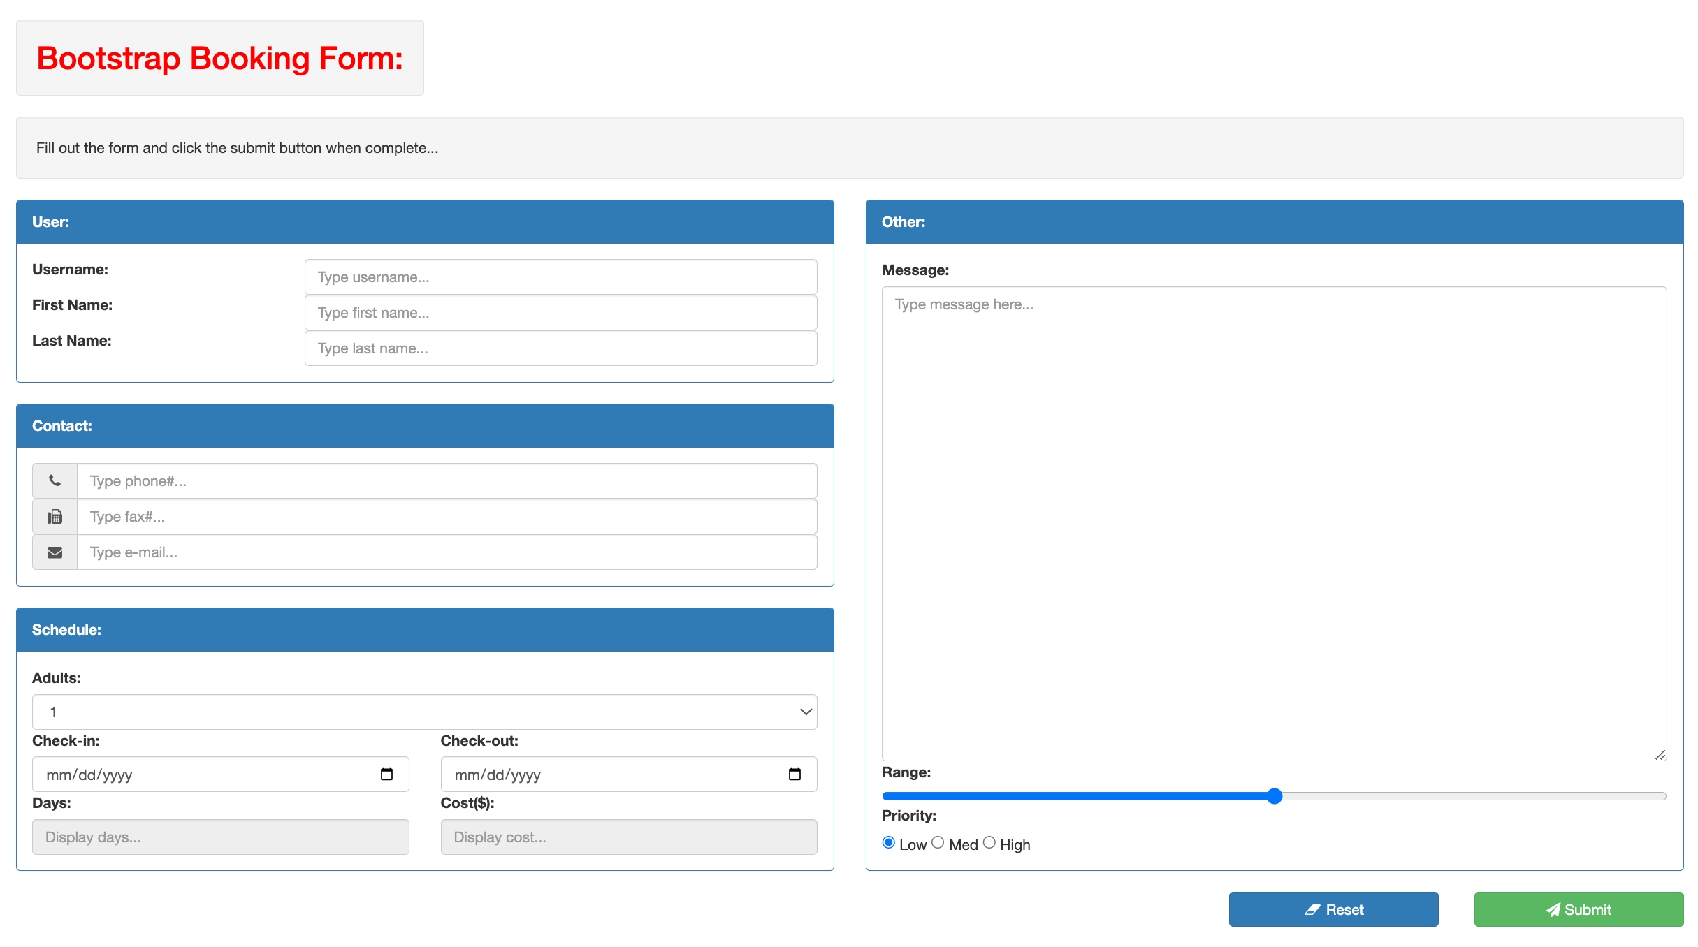Open the Check-out calendar picker icon

point(794,774)
